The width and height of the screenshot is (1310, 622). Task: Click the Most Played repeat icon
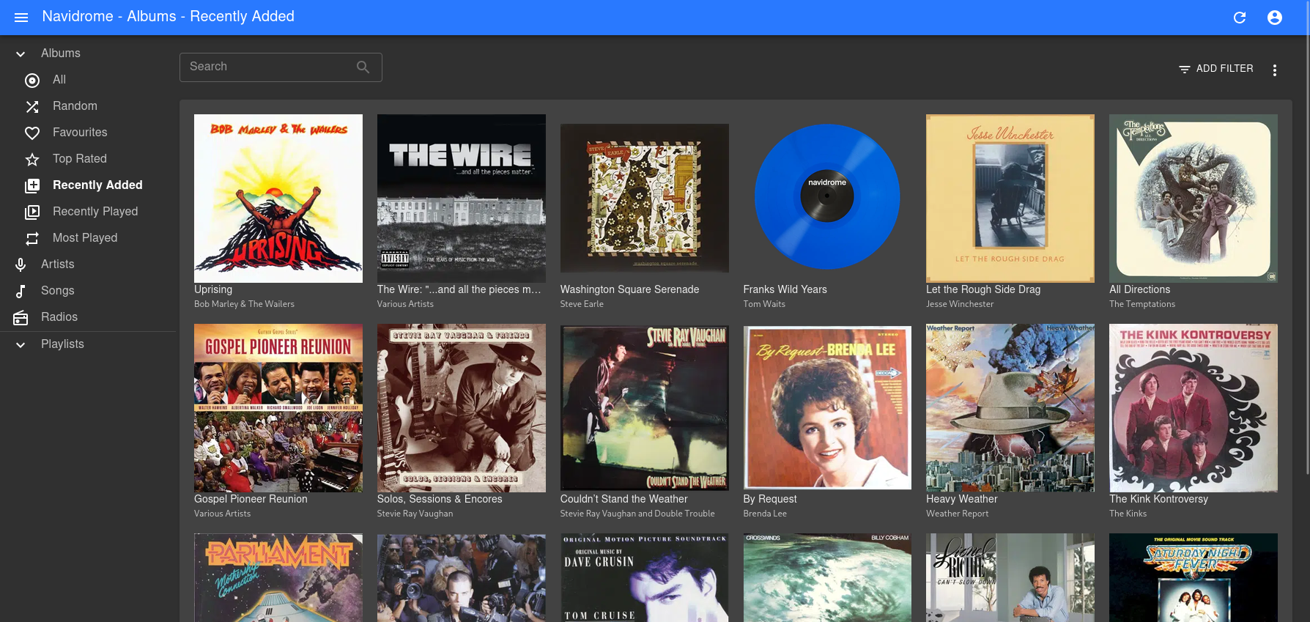[x=32, y=238]
